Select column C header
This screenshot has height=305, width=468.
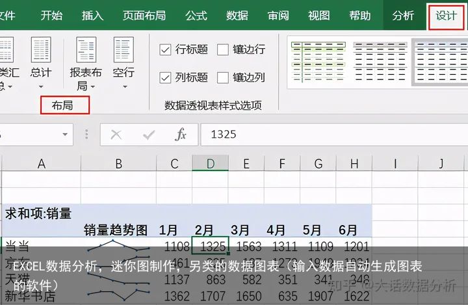tap(174, 164)
